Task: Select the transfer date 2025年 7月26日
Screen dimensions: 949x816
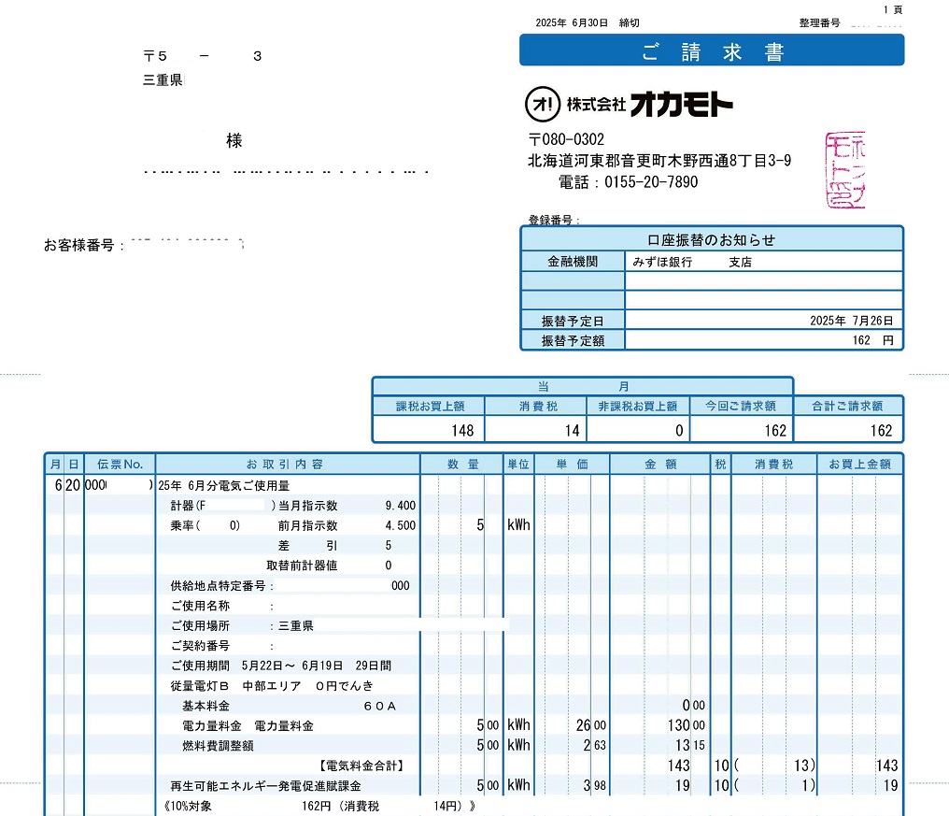Action: (x=852, y=321)
